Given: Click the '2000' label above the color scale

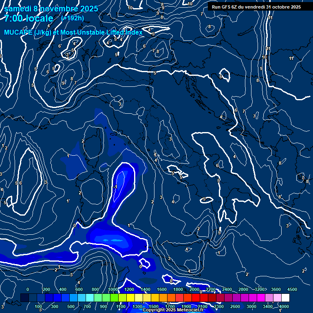Looking at the screenshot, I should [194, 289].
